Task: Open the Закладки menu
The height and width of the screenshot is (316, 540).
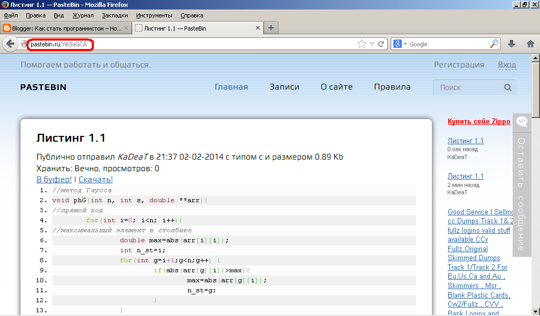Action: 115,15
